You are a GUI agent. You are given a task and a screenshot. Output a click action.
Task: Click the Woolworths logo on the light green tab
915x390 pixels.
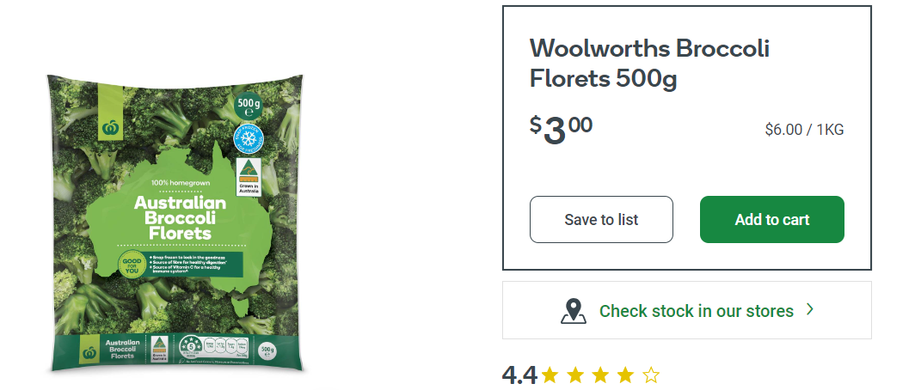[x=110, y=128]
